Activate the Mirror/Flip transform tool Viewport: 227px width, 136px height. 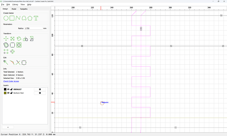tap(25, 38)
